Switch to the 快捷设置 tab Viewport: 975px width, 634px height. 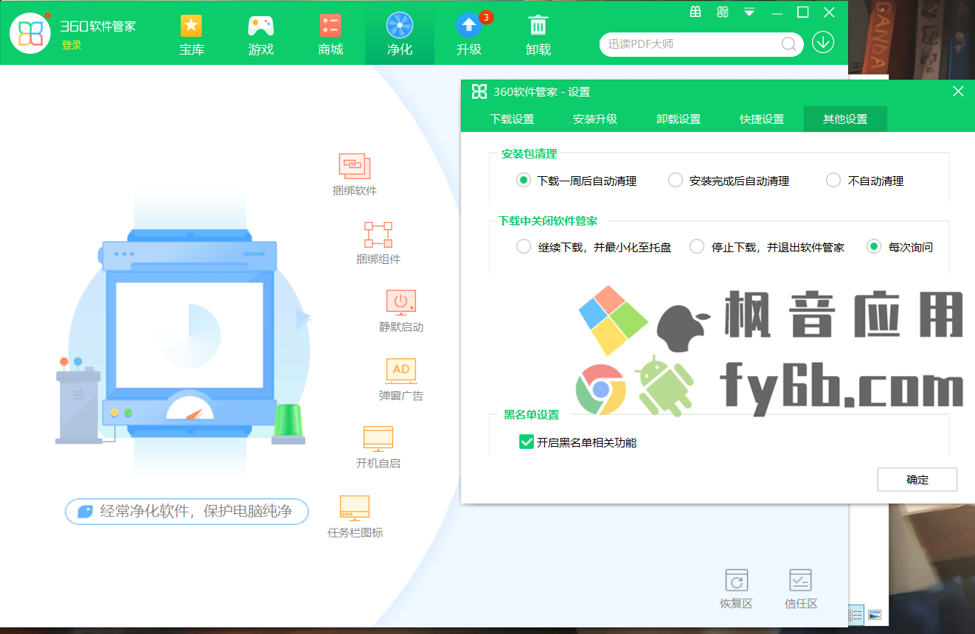762,119
